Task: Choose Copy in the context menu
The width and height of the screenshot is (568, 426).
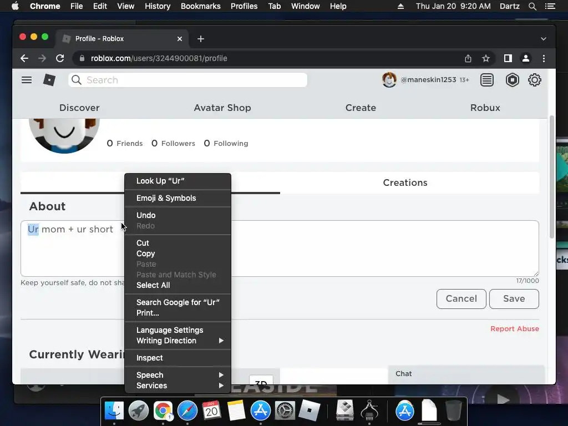Action: 177,253
